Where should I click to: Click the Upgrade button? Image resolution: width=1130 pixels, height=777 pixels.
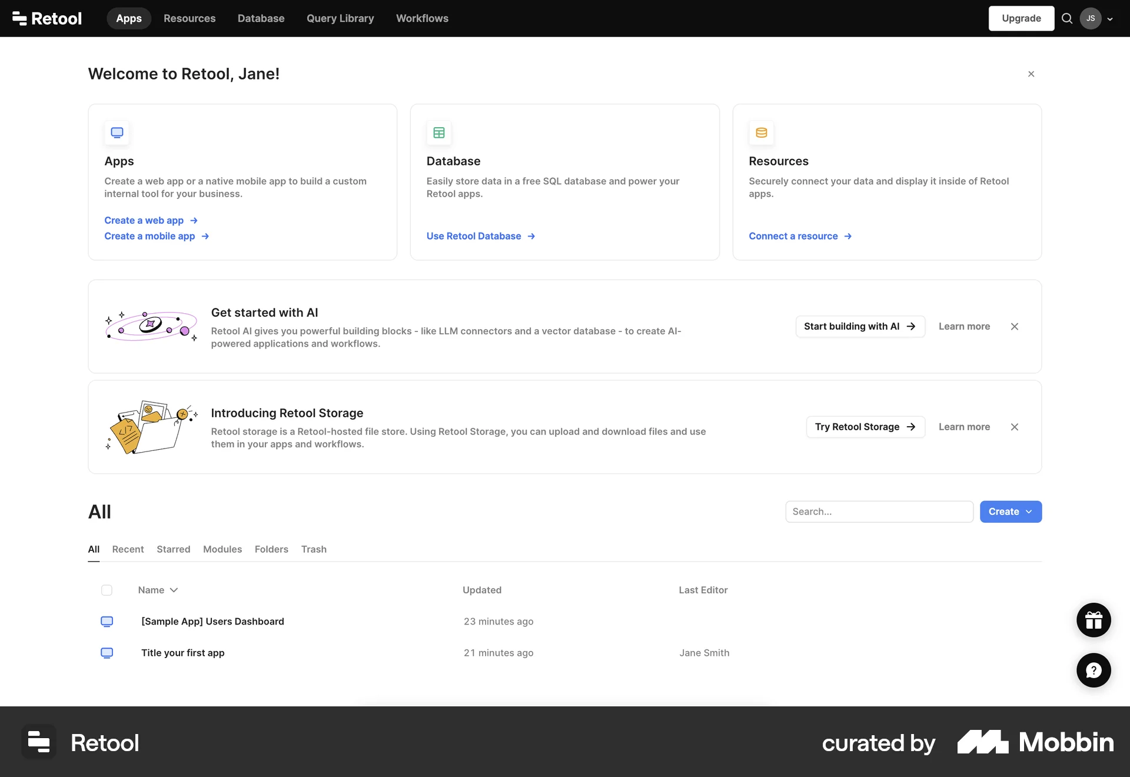(1021, 18)
